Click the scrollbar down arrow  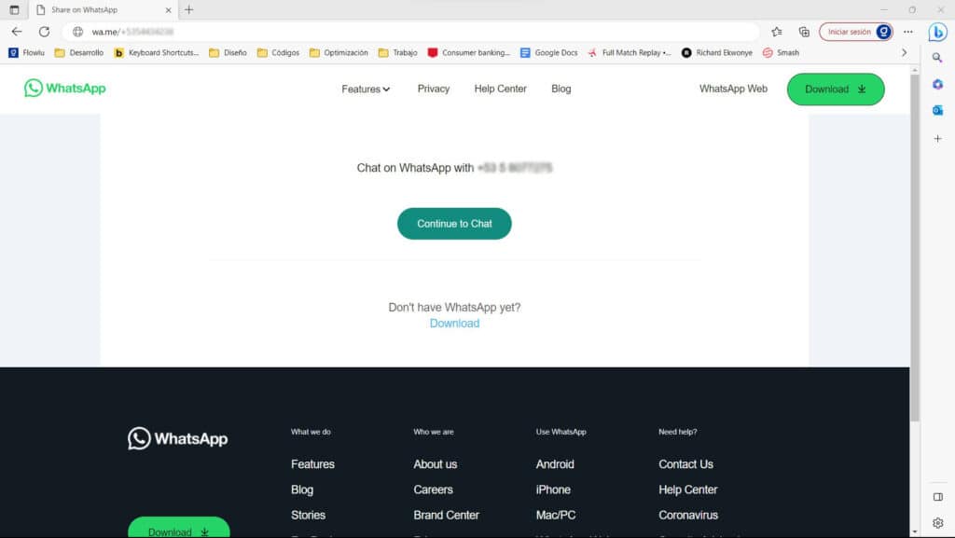914,531
